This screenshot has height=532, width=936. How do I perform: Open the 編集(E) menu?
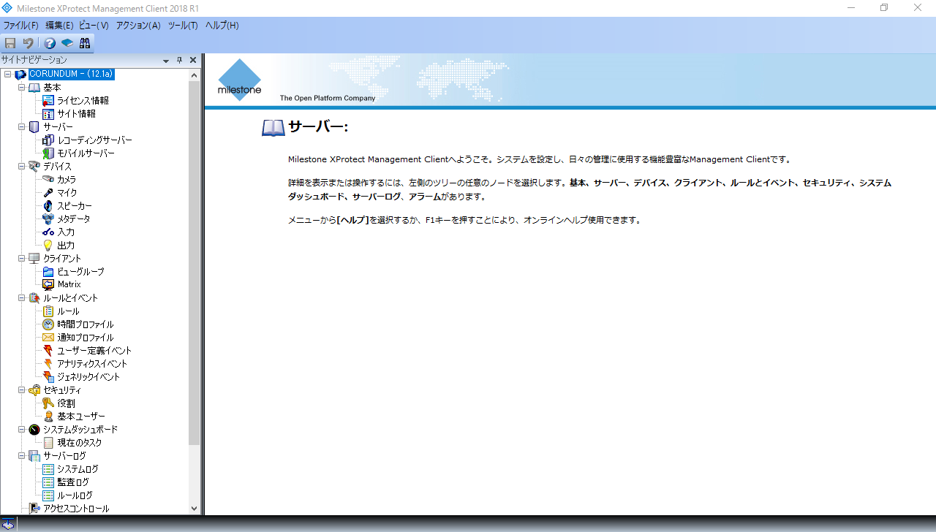pos(59,26)
